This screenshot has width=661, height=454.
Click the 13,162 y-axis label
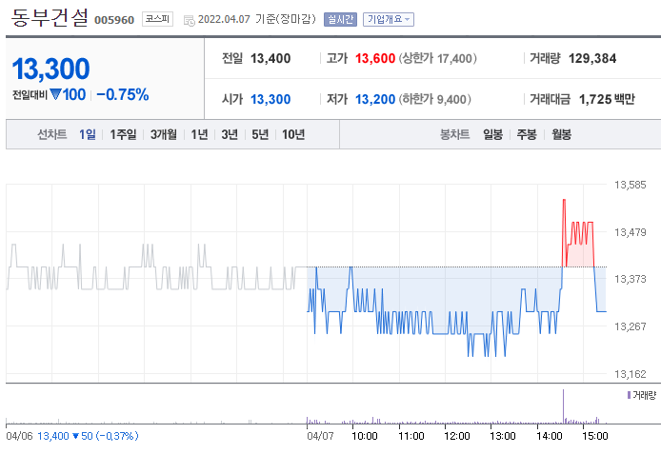click(x=630, y=373)
